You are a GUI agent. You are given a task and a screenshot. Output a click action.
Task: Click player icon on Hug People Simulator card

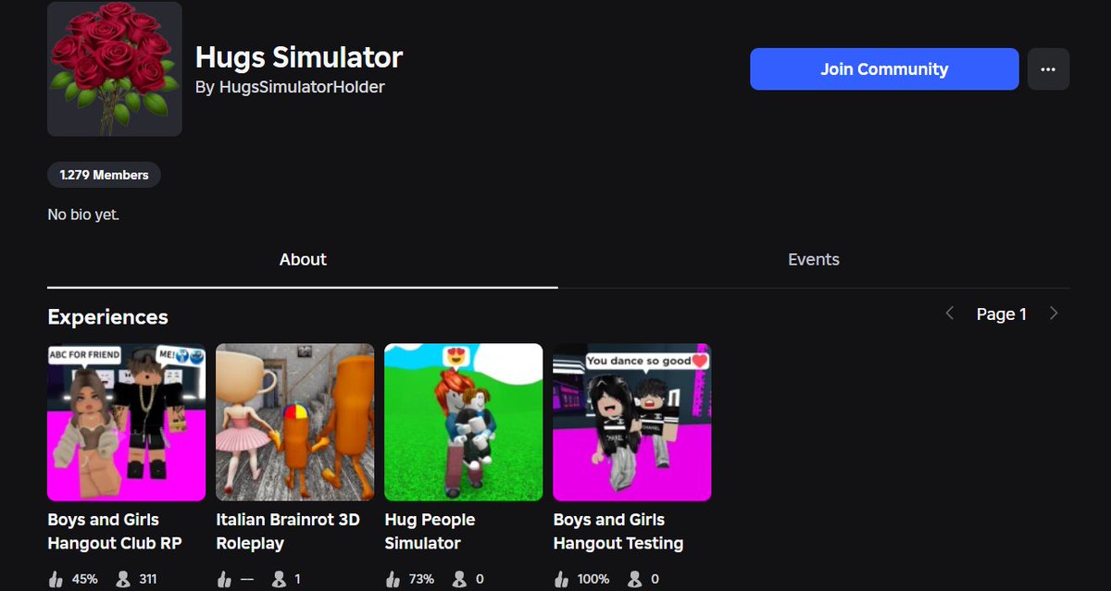click(459, 579)
